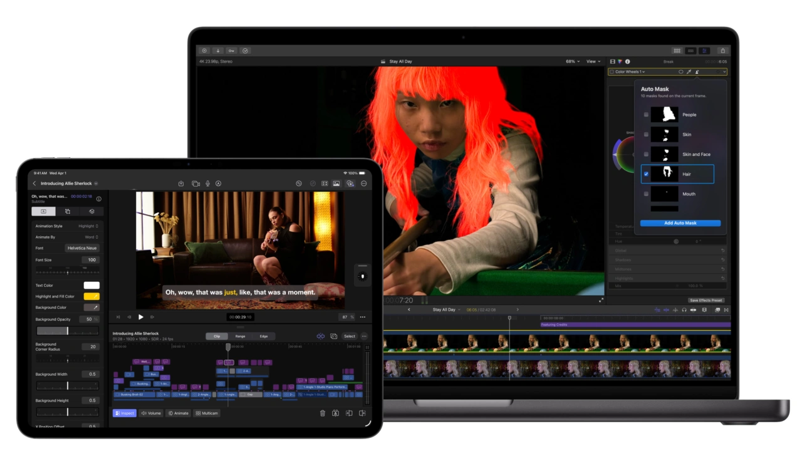Uncheck the Hair mask checkbox
802x451 pixels.
[646, 174]
